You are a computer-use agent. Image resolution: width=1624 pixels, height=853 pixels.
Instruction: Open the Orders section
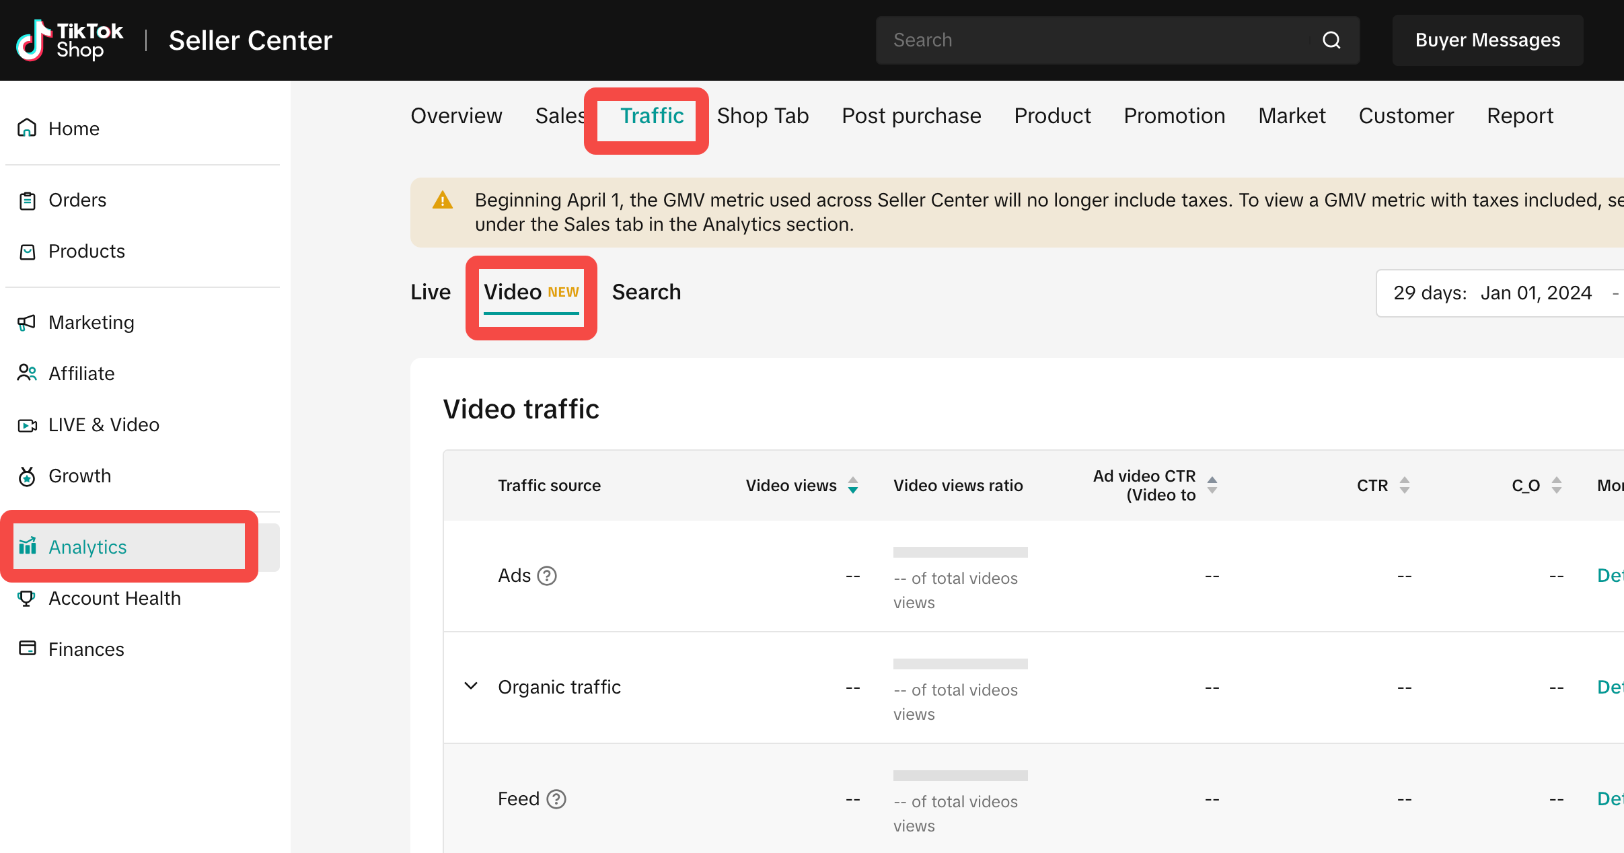pyautogui.click(x=77, y=200)
